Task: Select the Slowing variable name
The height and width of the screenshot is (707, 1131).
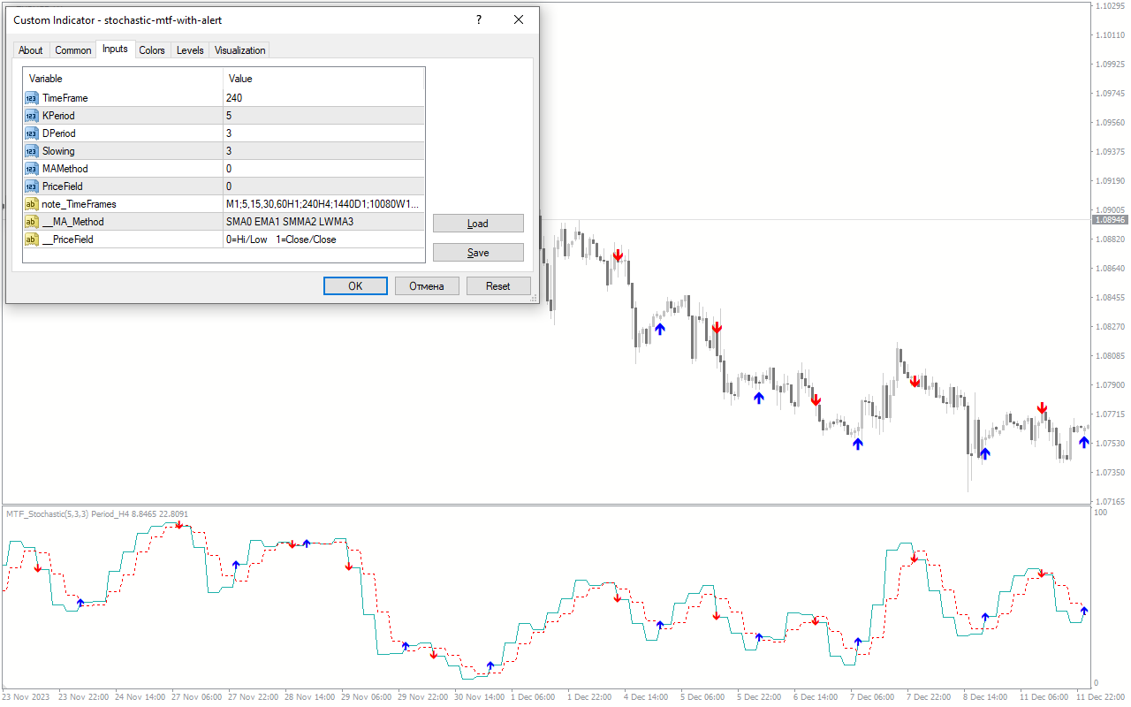Action: point(58,151)
